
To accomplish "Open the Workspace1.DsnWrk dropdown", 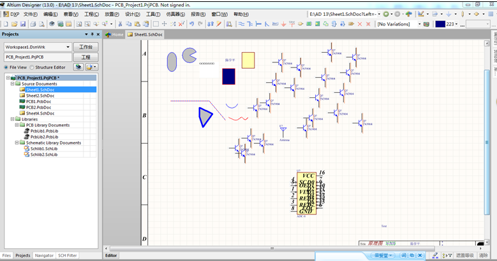I will click(68, 47).
